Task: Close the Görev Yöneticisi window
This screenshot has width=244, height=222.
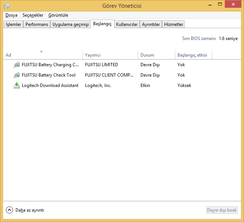Action: [x=233, y=4]
